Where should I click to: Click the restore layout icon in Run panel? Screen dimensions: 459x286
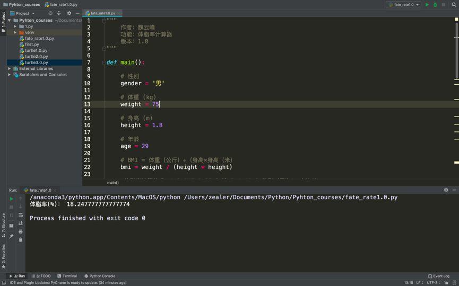coord(11,226)
